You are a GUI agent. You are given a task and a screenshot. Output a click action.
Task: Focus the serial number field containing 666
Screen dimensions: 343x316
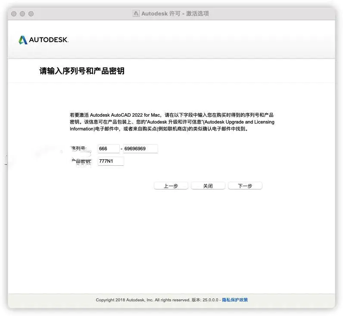click(109, 149)
